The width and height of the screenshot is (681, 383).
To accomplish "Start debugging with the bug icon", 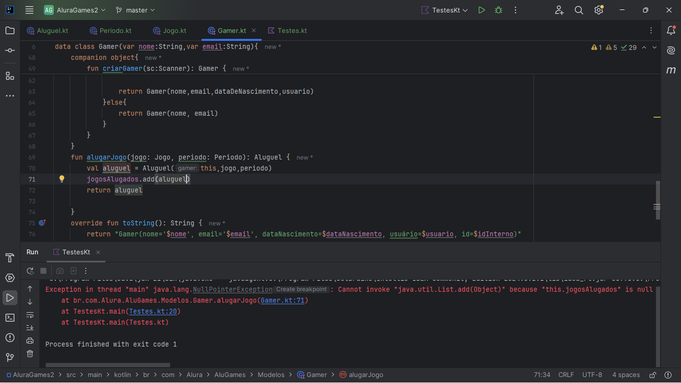I will (499, 10).
